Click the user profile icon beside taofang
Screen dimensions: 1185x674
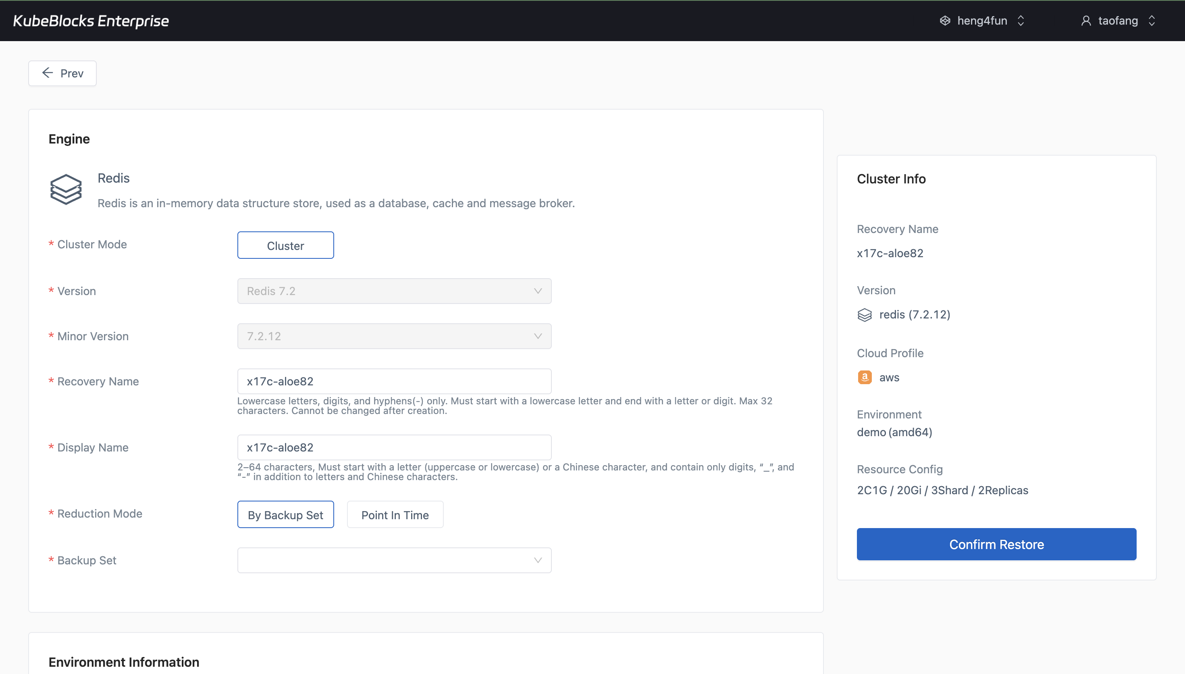[1086, 21]
